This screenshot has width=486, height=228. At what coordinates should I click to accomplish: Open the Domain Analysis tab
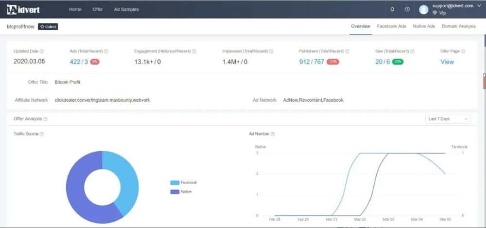pyautogui.click(x=458, y=26)
